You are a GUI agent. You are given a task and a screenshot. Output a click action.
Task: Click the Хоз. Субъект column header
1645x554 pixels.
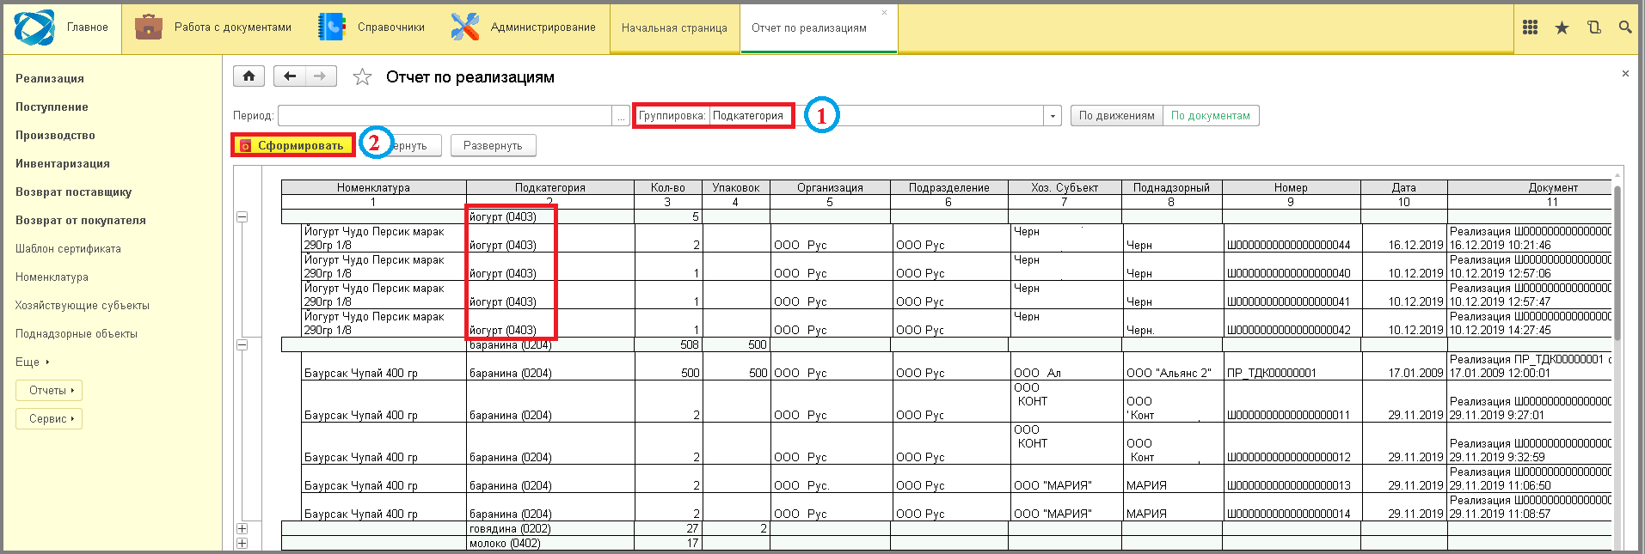(1065, 187)
